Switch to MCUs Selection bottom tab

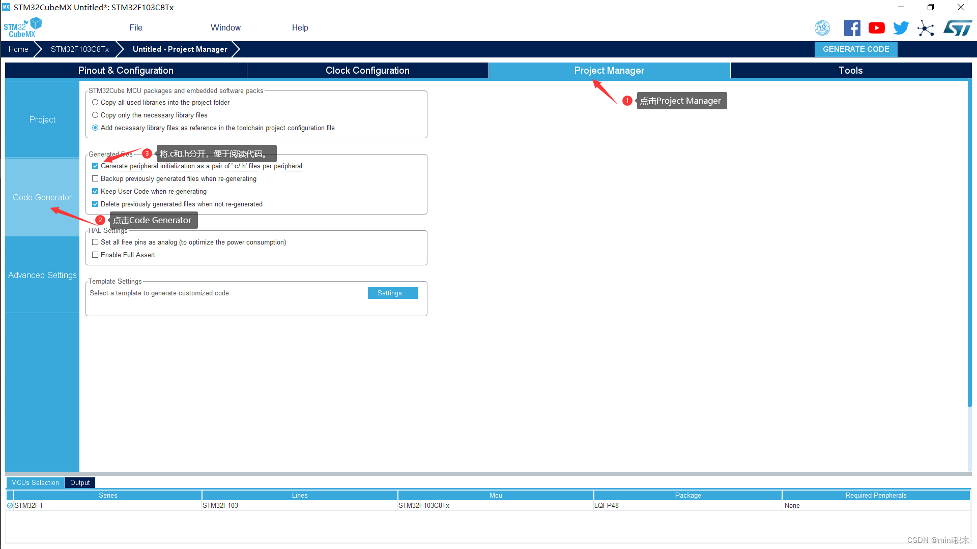coord(35,483)
